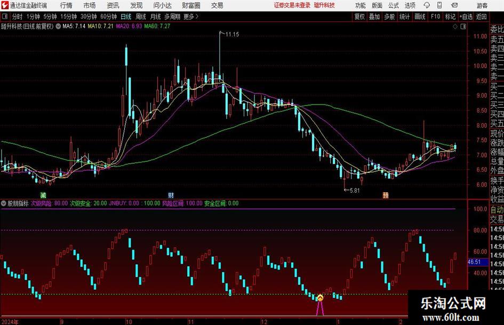
Task: Open the 资讯 menu
Action: click(x=113, y=5)
